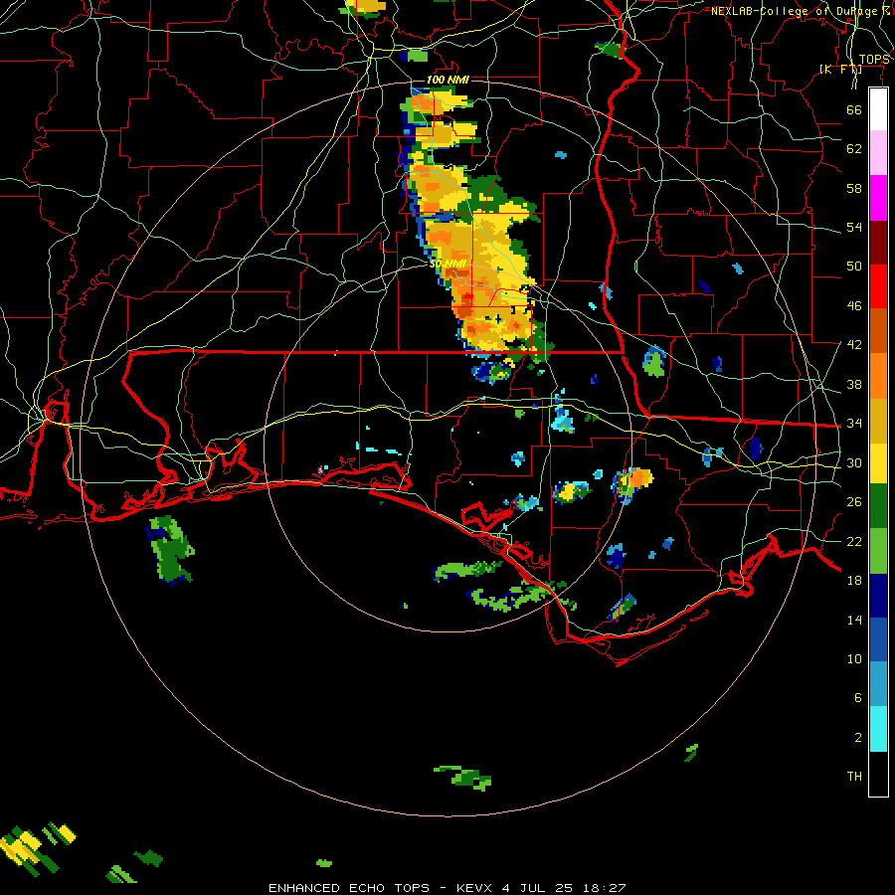Image resolution: width=895 pixels, height=895 pixels.
Task: Click the "22" legend value
Action: pos(854,541)
